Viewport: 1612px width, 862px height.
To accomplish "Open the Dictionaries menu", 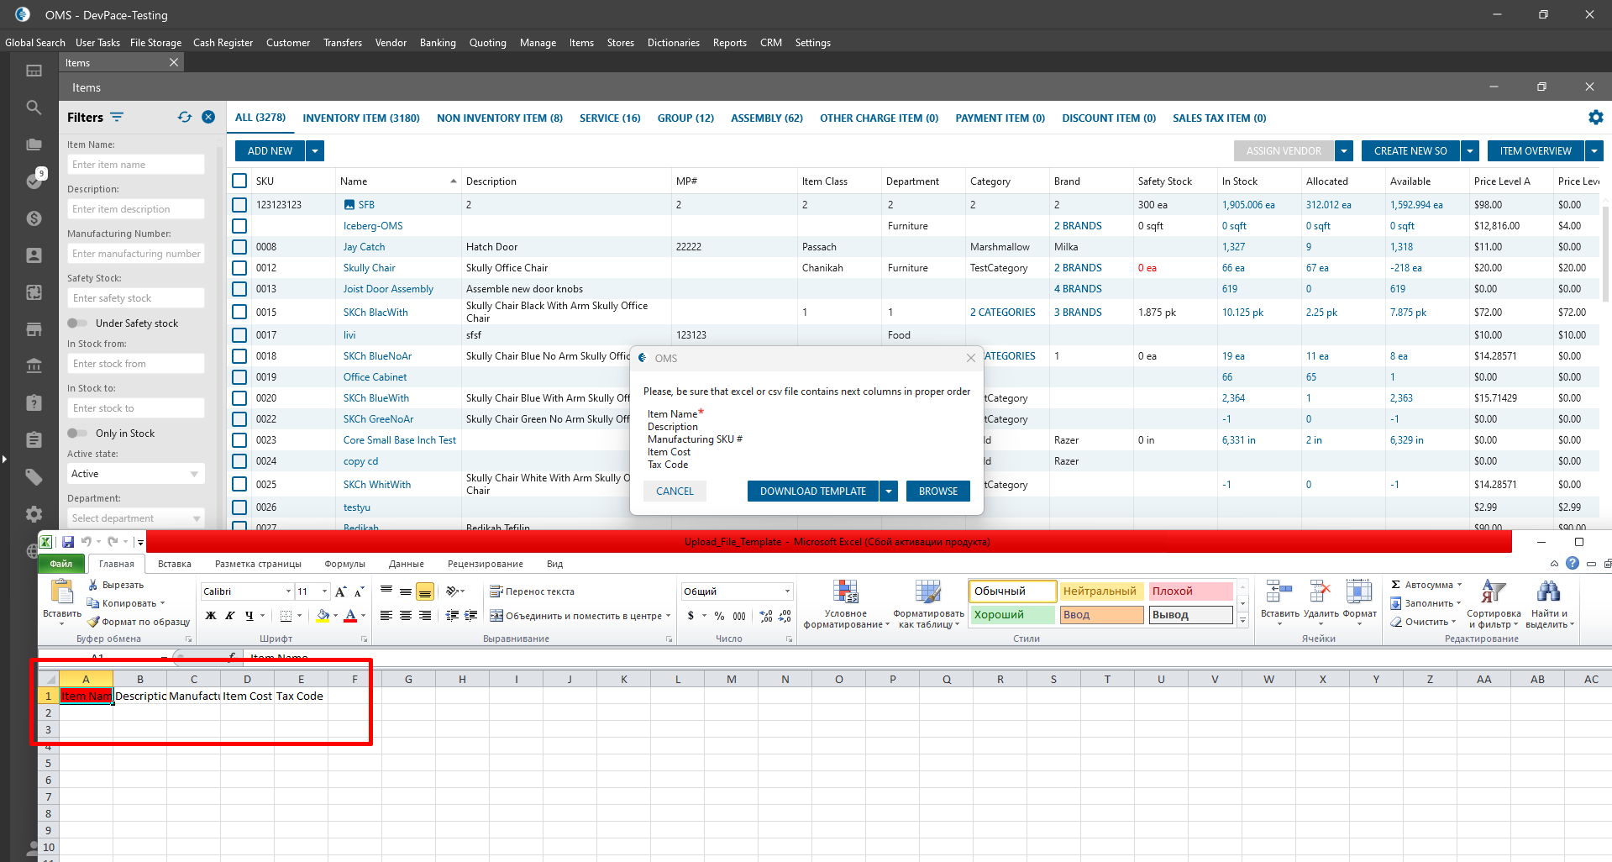I will (x=673, y=43).
